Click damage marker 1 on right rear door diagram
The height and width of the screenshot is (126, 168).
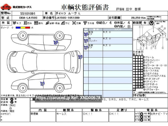click(x=56, y=43)
